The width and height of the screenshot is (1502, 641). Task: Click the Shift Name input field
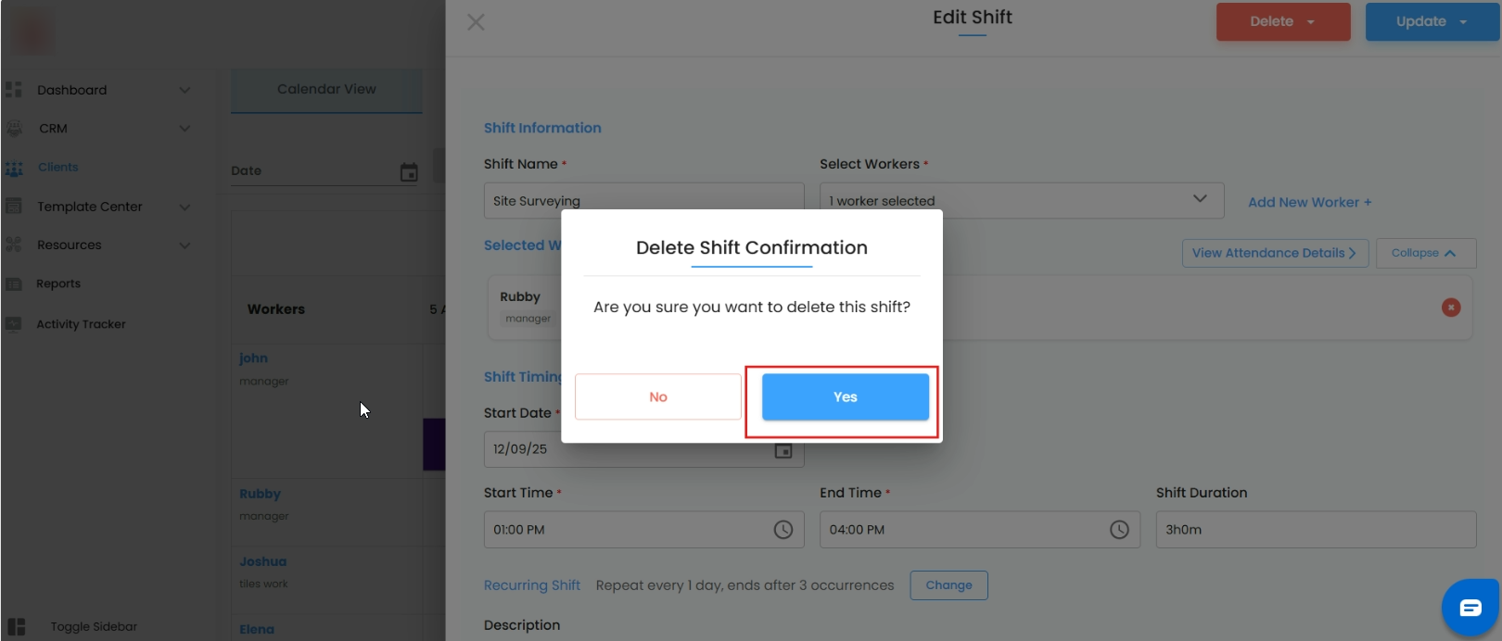[643, 201]
